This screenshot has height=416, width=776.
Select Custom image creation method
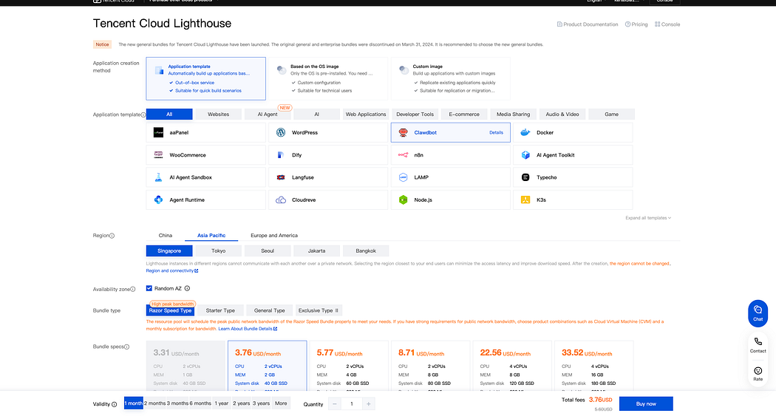[x=450, y=78]
